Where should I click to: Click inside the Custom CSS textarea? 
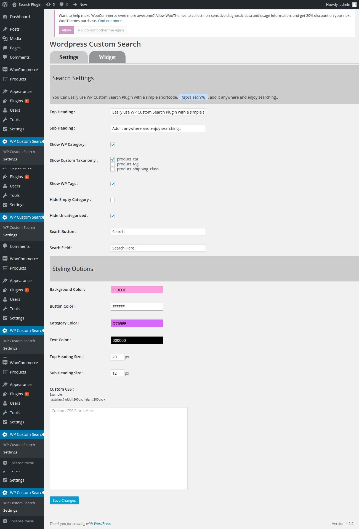[119, 449]
